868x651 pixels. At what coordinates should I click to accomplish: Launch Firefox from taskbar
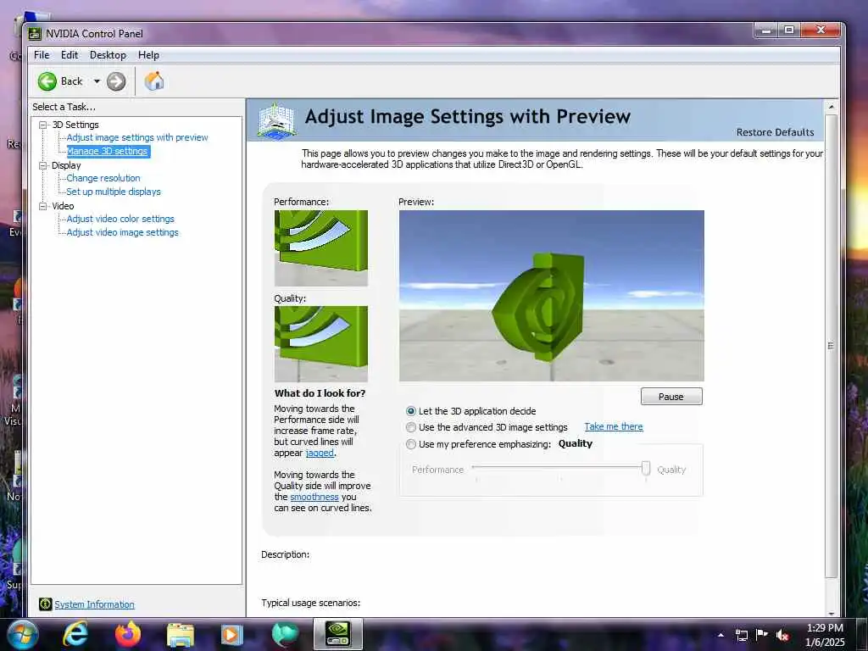[128, 634]
